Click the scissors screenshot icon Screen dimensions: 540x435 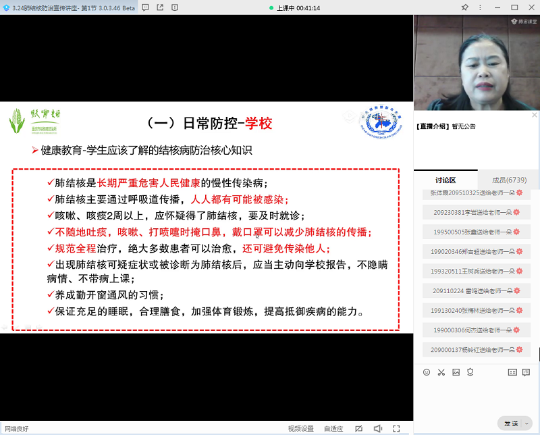[441, 372]
